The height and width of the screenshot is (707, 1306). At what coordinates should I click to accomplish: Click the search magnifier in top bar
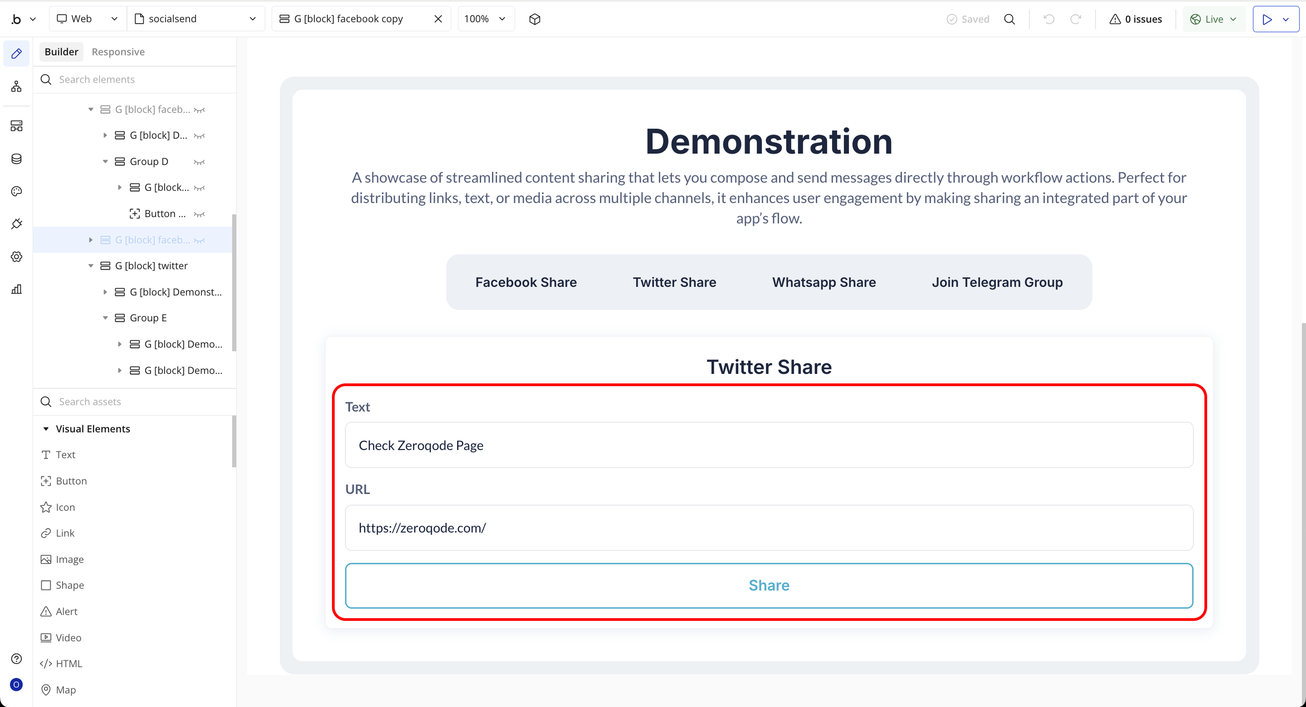pyautogui.click(x=1009, y=19)
